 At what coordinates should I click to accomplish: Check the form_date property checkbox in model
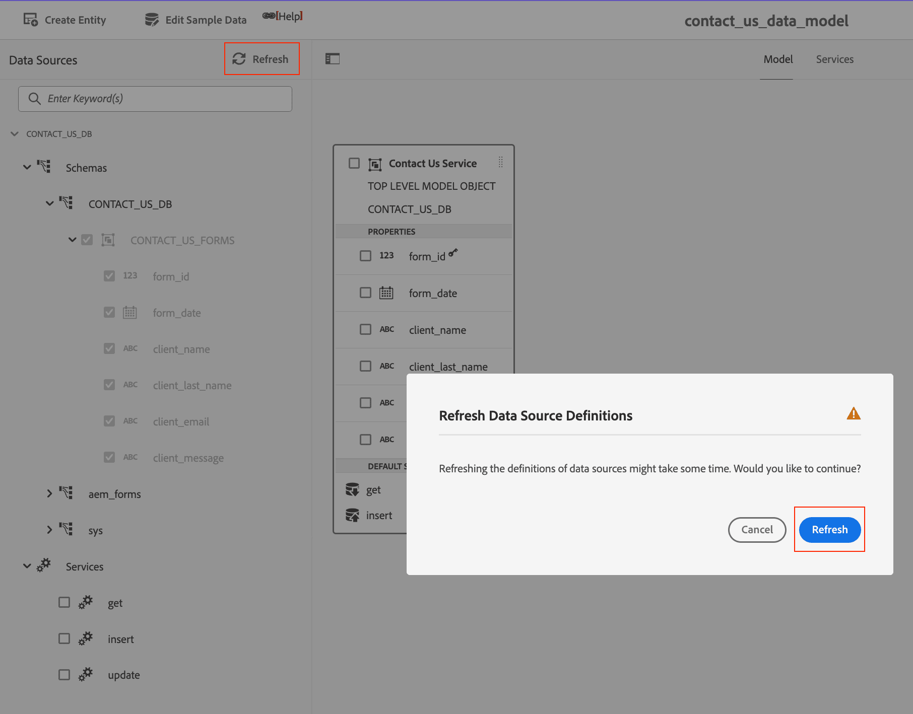pos(365,293)
